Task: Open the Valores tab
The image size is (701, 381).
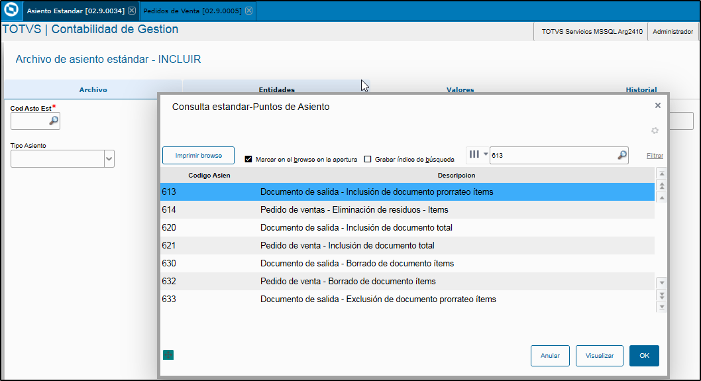Action: tap(460, 89)
